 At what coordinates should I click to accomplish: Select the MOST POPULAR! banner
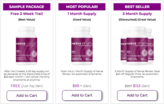pyautogui.click(x=82, y=7)
